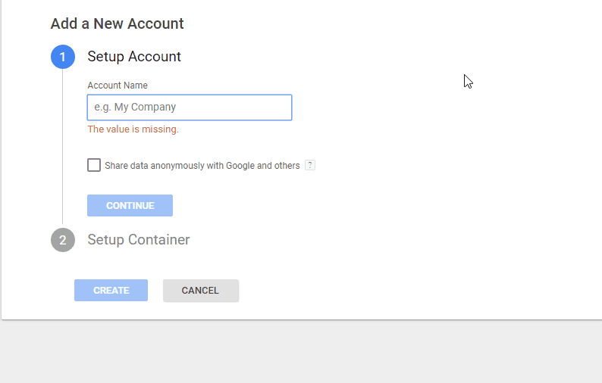Viewport: 602px width, 383px height.
Task: Click the card's left border edge
Action: tap(2, 160)
